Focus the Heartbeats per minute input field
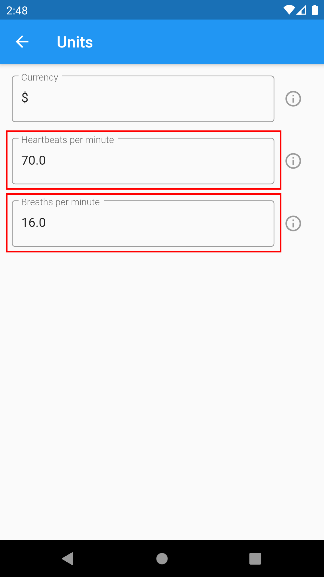 (143, 161)
